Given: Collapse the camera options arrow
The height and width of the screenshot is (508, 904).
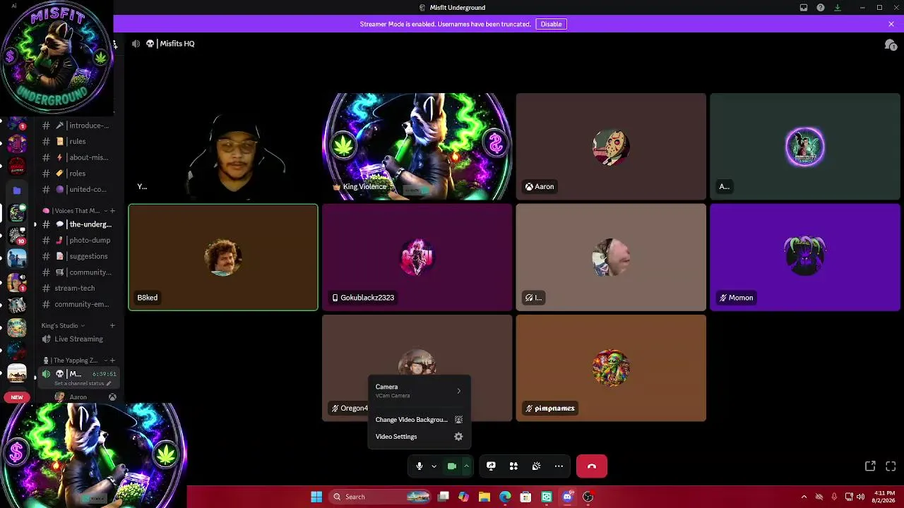Looking at the screenshot, I should (x=466, y=466).
